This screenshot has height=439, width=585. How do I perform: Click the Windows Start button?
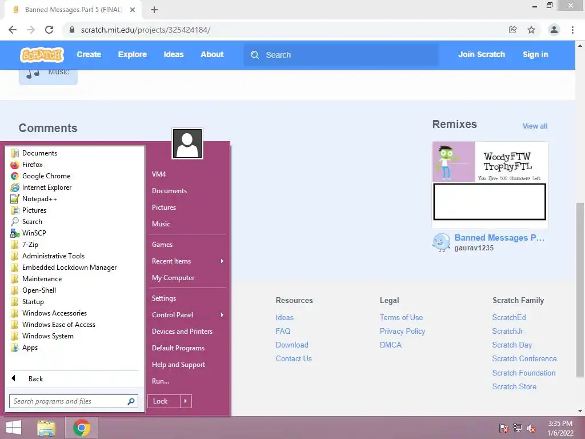click(x=14, y=428)
